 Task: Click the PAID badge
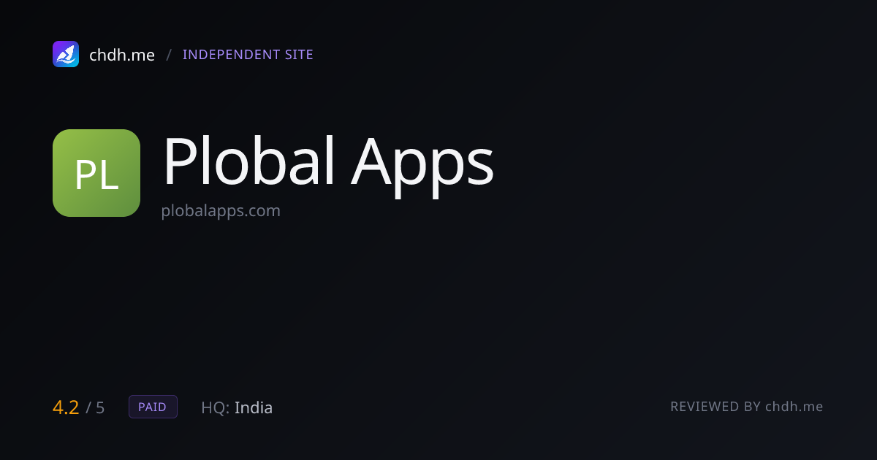point(153,407)
